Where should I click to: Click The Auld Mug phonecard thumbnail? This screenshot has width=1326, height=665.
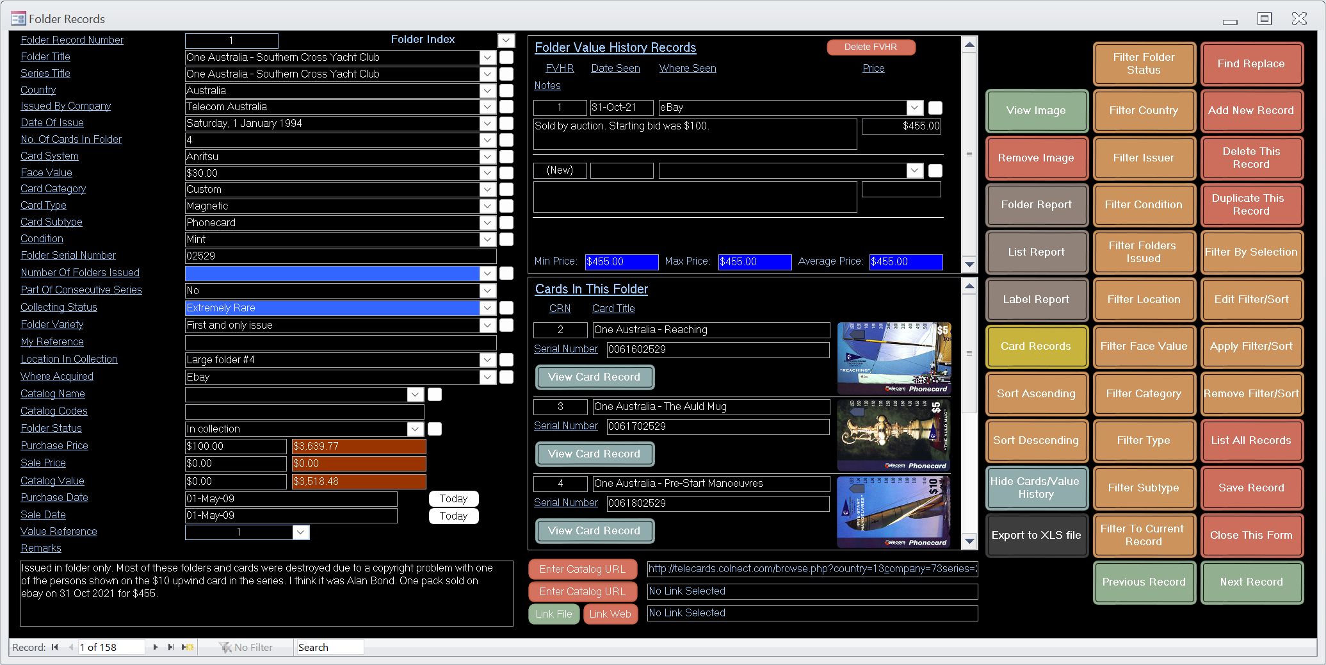coord(894,435)
